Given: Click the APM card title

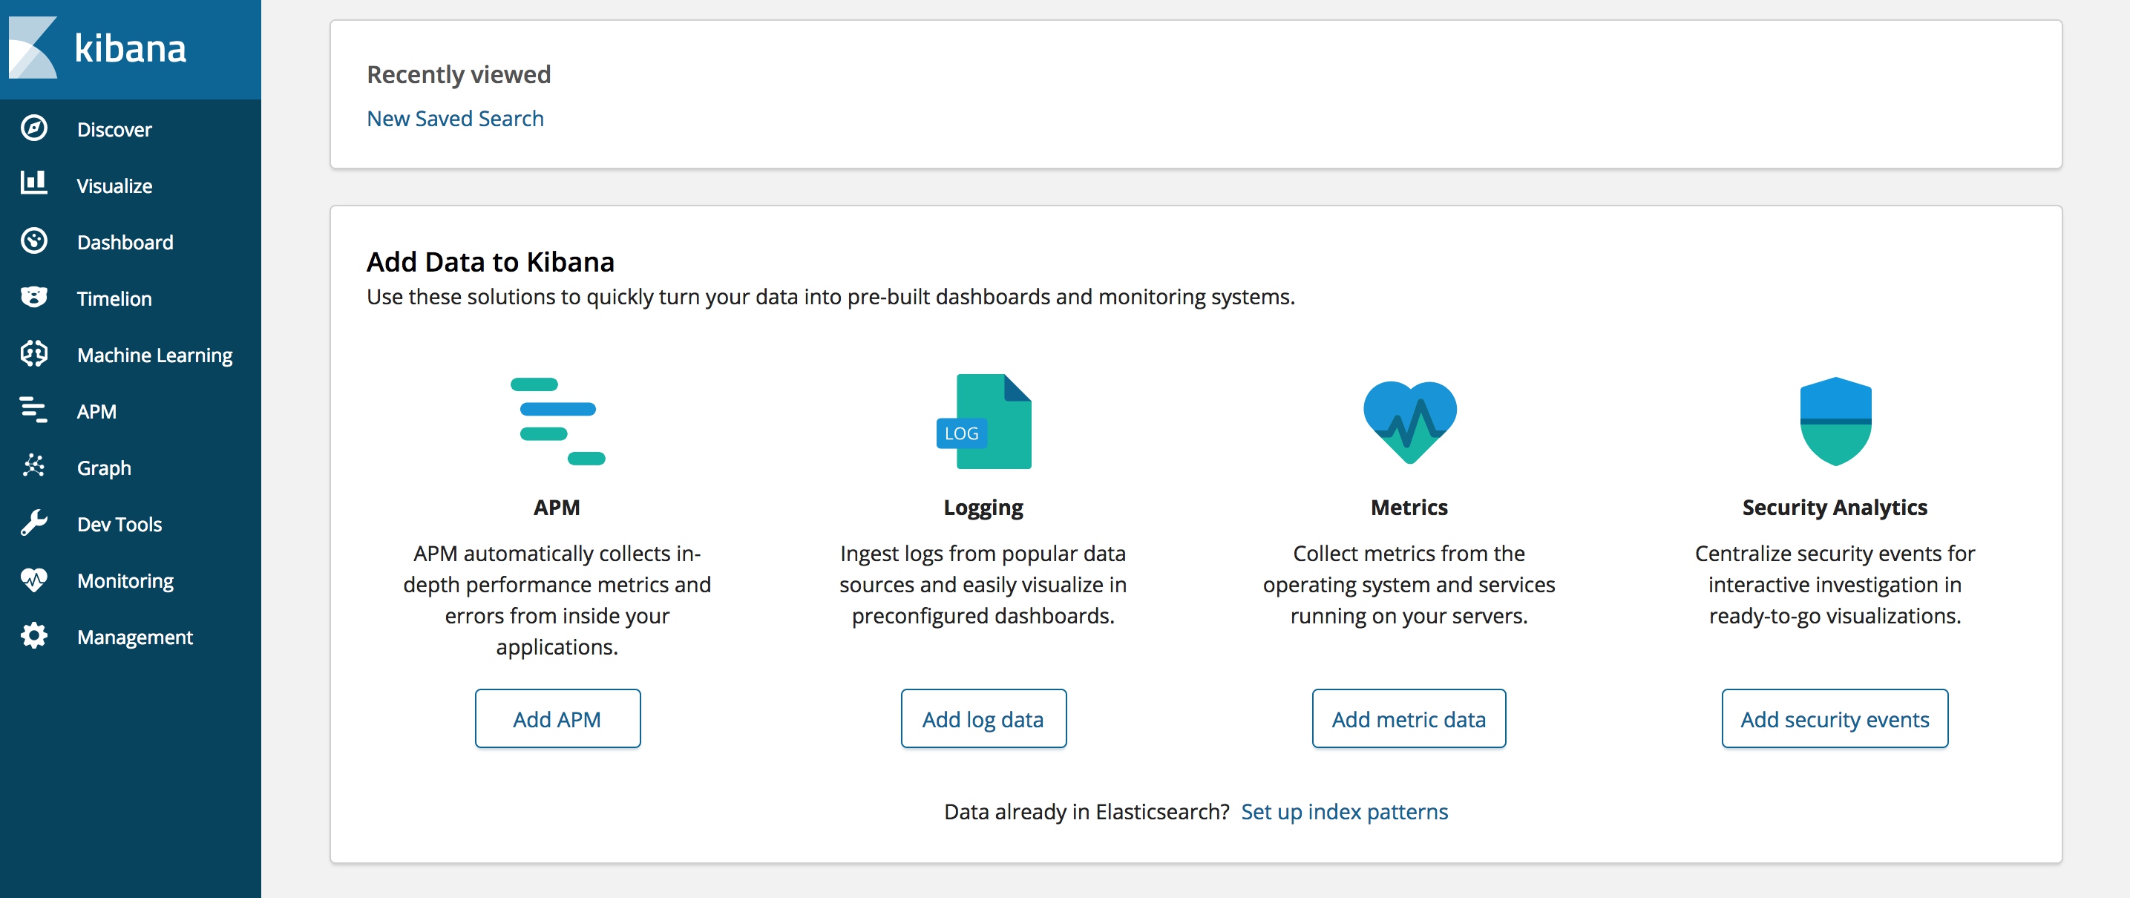Looking at the screenshot, I should click(x=557, y=507).
